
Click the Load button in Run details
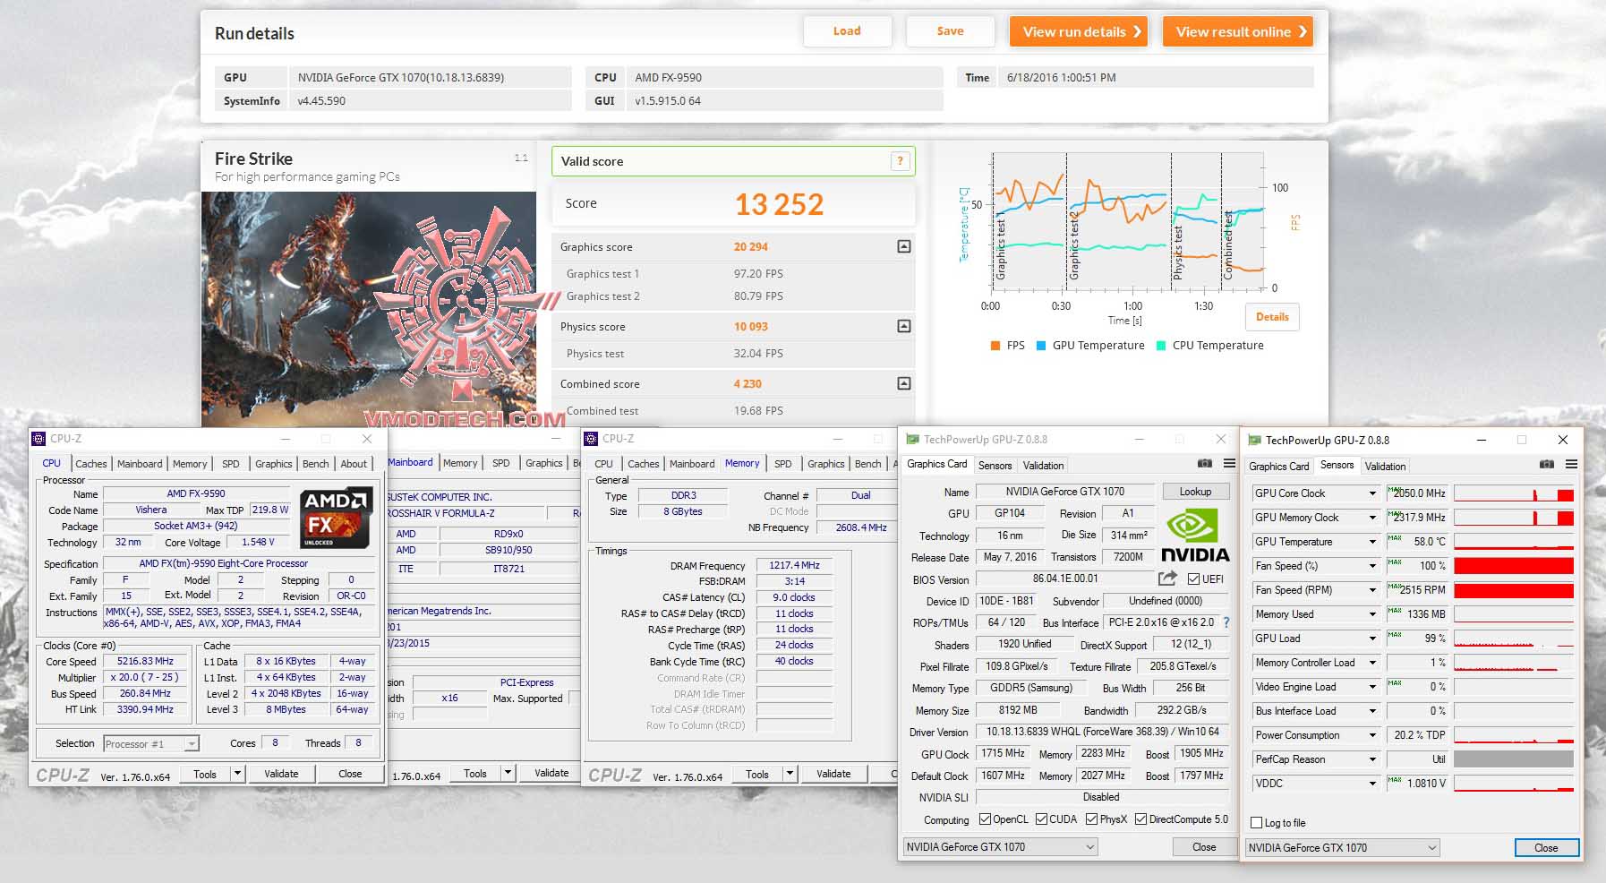[x=847, y=31]
